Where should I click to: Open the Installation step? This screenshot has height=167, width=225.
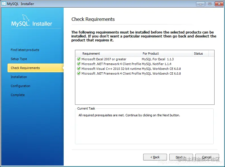[x=19, y=77]
